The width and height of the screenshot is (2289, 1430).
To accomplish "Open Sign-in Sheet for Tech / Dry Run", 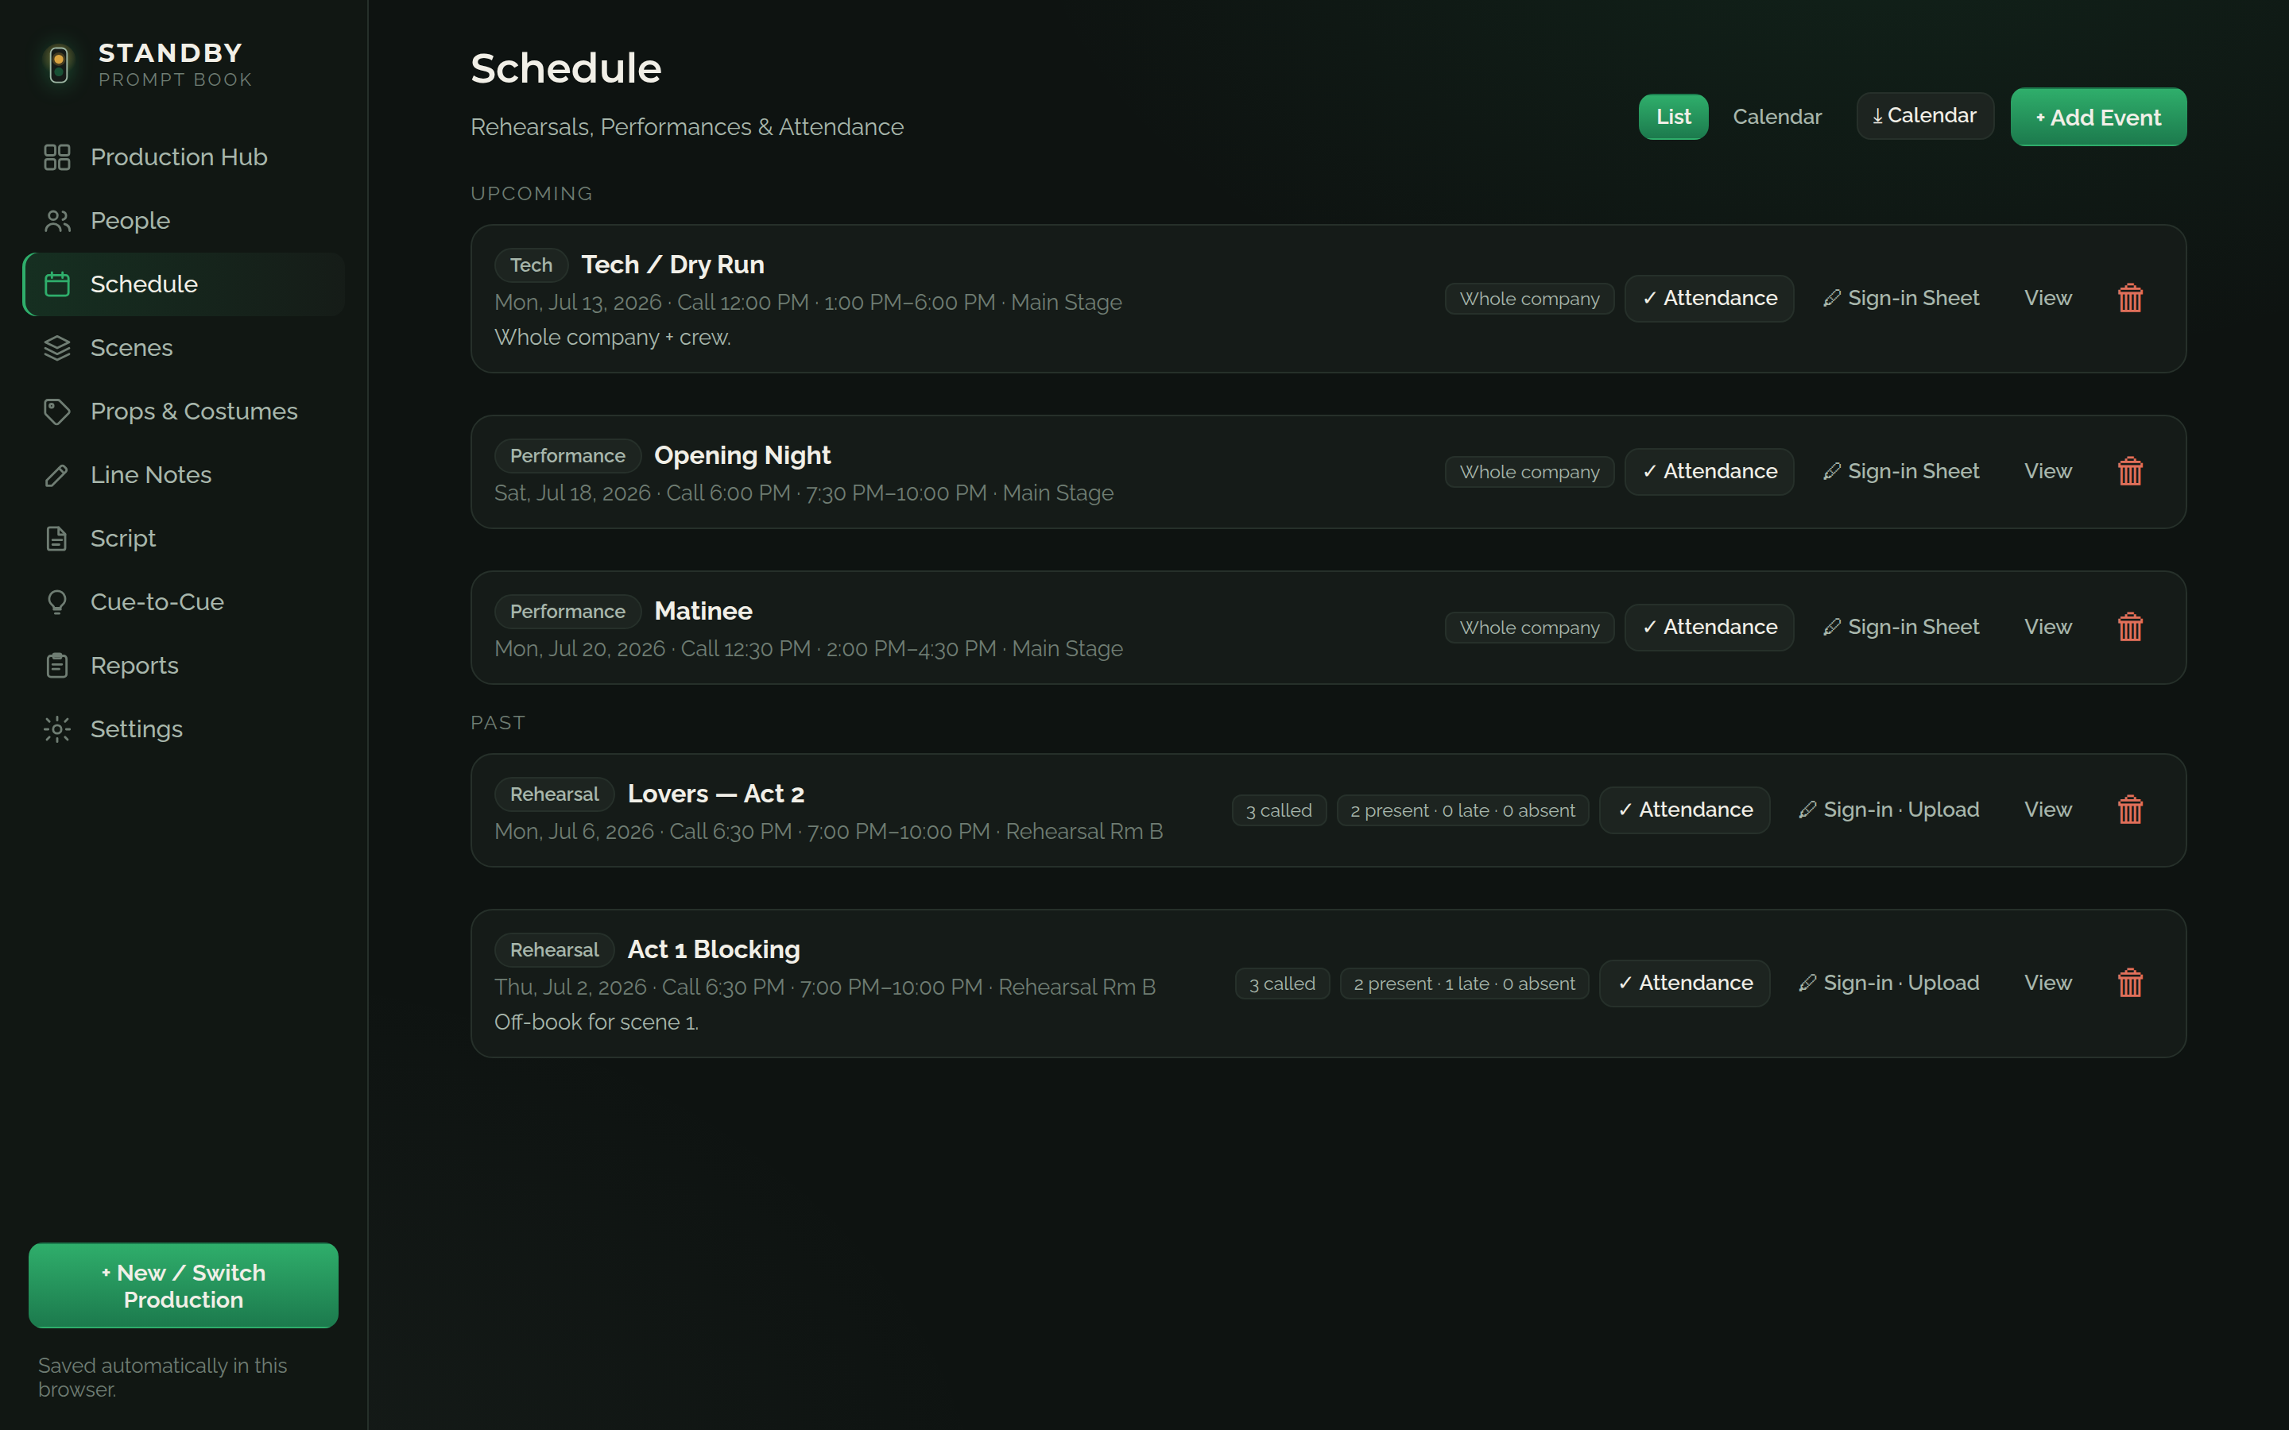I will 1900,299.
